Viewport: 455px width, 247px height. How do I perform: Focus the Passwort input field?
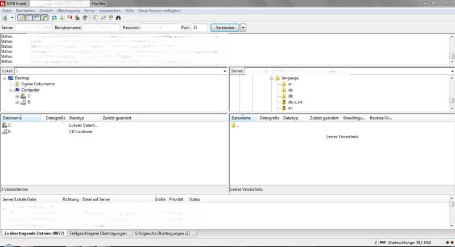point(160,27)
